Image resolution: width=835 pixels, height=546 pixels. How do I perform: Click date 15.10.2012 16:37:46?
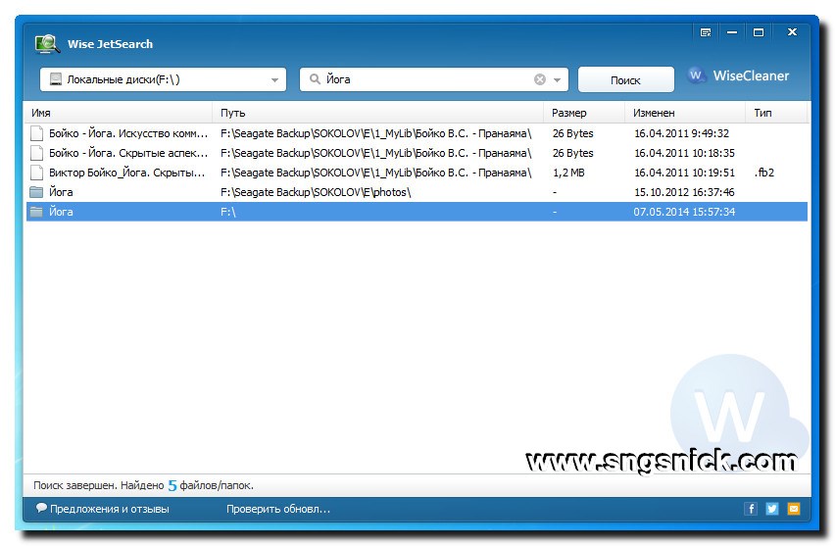(684, 192)
